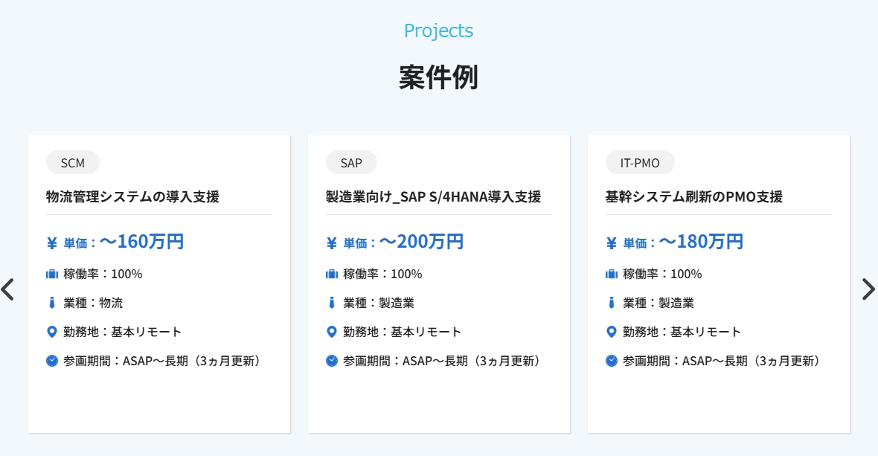Click the 〜200万円 price text
This screenshot has width=878, height=456.
tap(422, 242)
